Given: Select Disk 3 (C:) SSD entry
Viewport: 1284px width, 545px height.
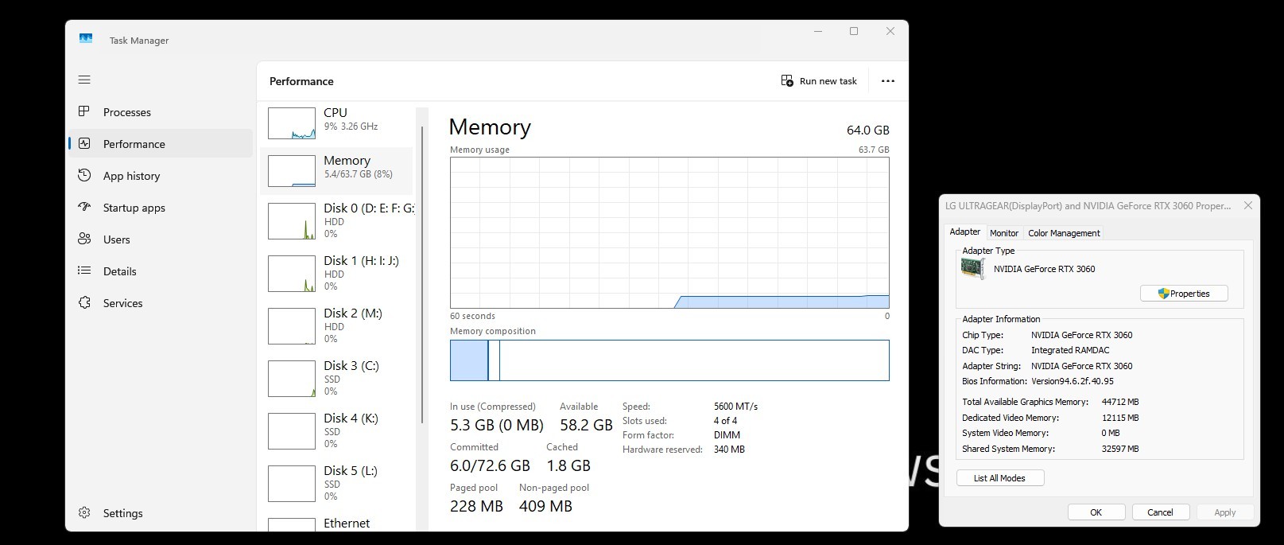Looking at the screenshot, I should (336, 378).
